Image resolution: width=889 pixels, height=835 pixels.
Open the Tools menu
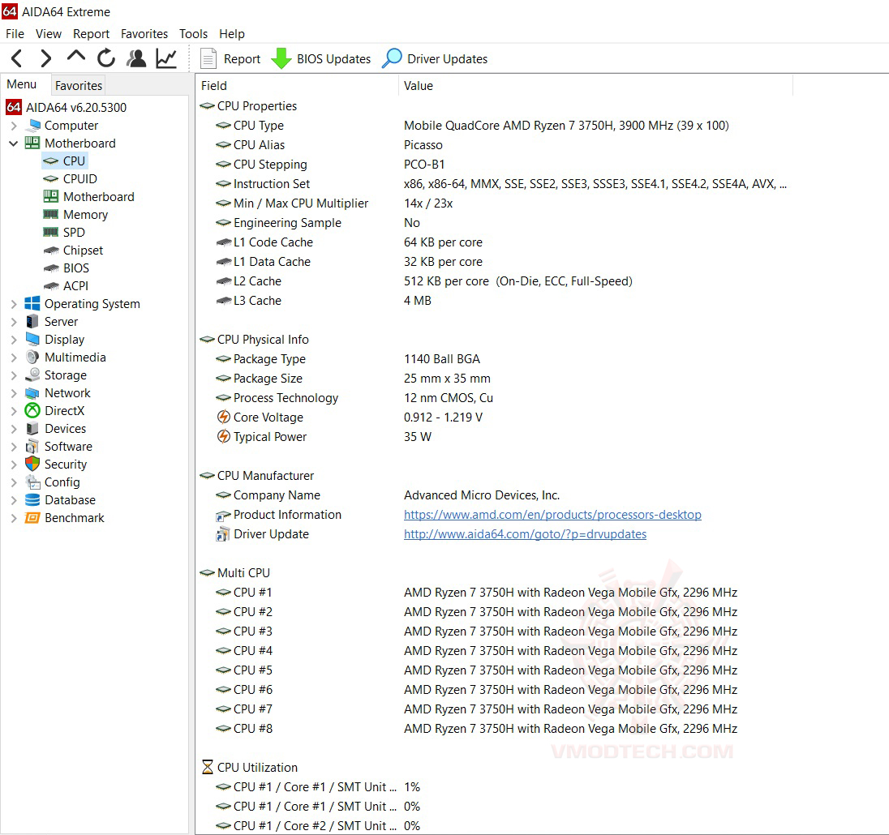[193, 34]
